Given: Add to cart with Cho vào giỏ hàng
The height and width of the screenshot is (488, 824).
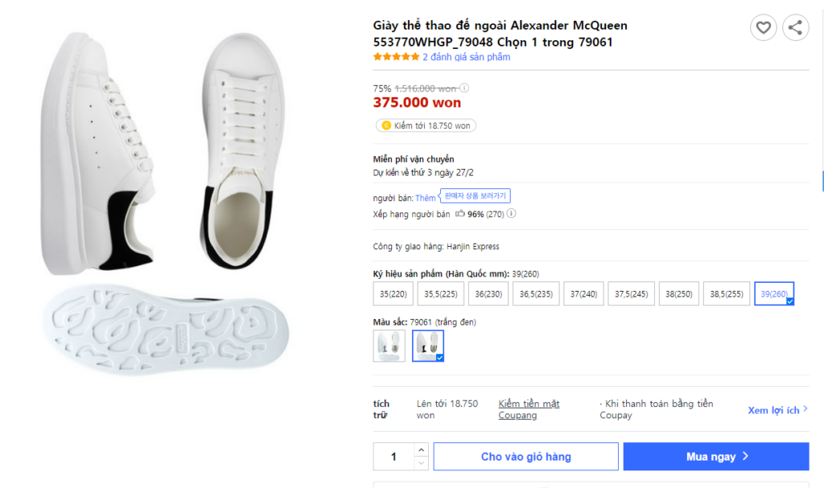Looking at the screenshot, I should tap(525, 457).
